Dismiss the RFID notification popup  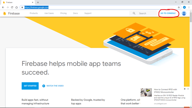pos(188,89)
